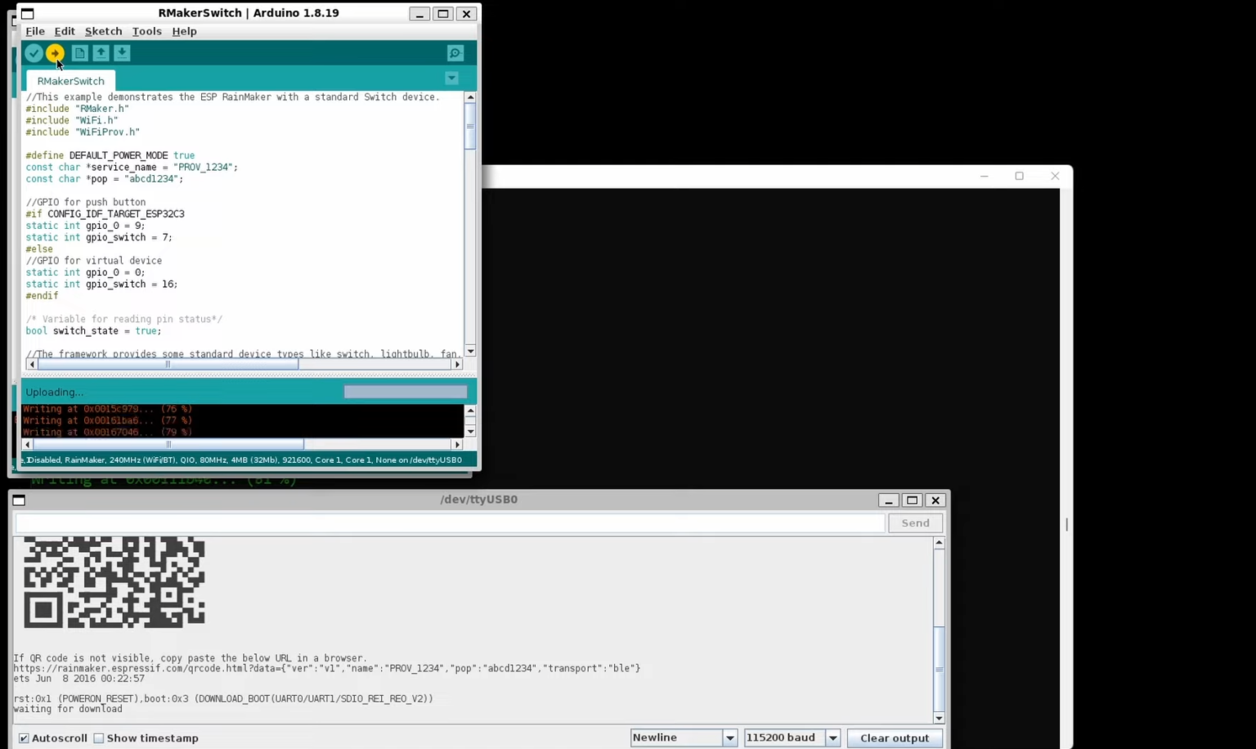The image size is (1256, 749).
Task: Click the Verify checkmark toolbar icon
Action: pos(34,53)
